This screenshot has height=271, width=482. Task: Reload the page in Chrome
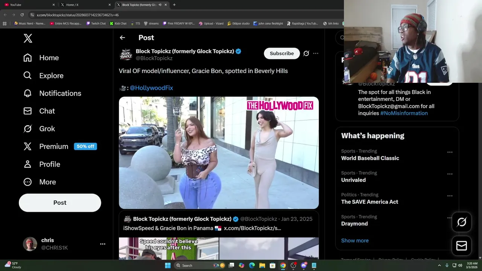click(22, 15)
